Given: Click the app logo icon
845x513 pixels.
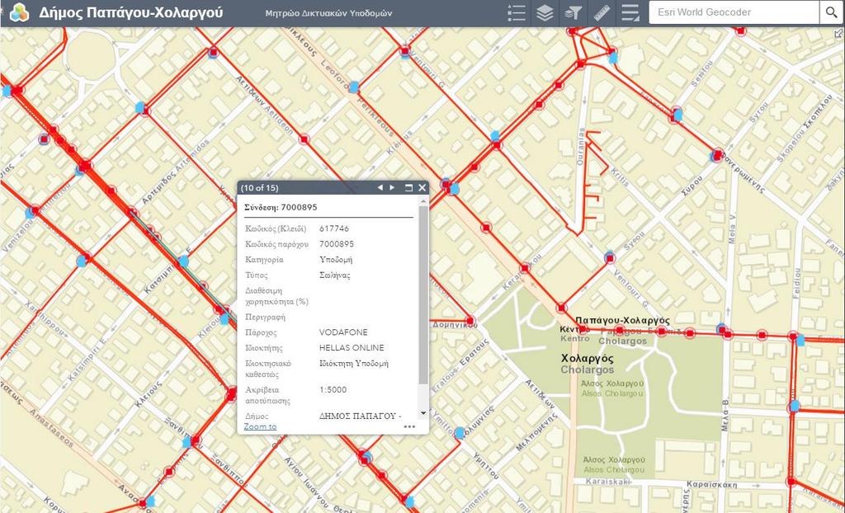Looking at the screenshot, I should pyautogui.click(x=20, y=12).
